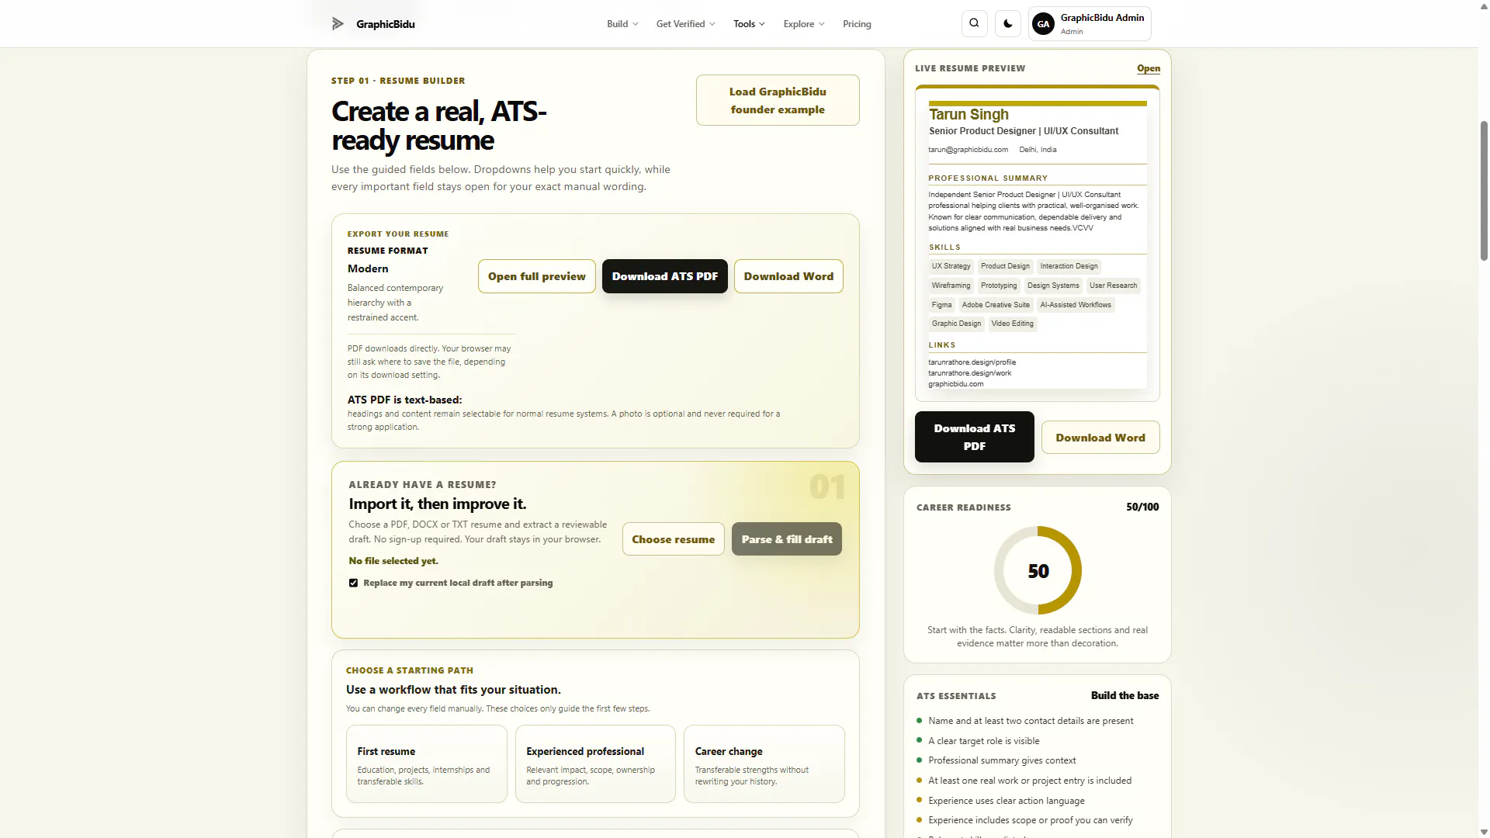Click 'Import it, then improve it.' heading
This screenshot has width=1490, height=838.
(x=438, y=504)
